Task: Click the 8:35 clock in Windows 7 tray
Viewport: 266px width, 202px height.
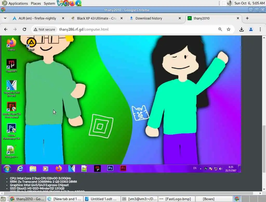Action: pyautogui.click(x=231, y=169)
